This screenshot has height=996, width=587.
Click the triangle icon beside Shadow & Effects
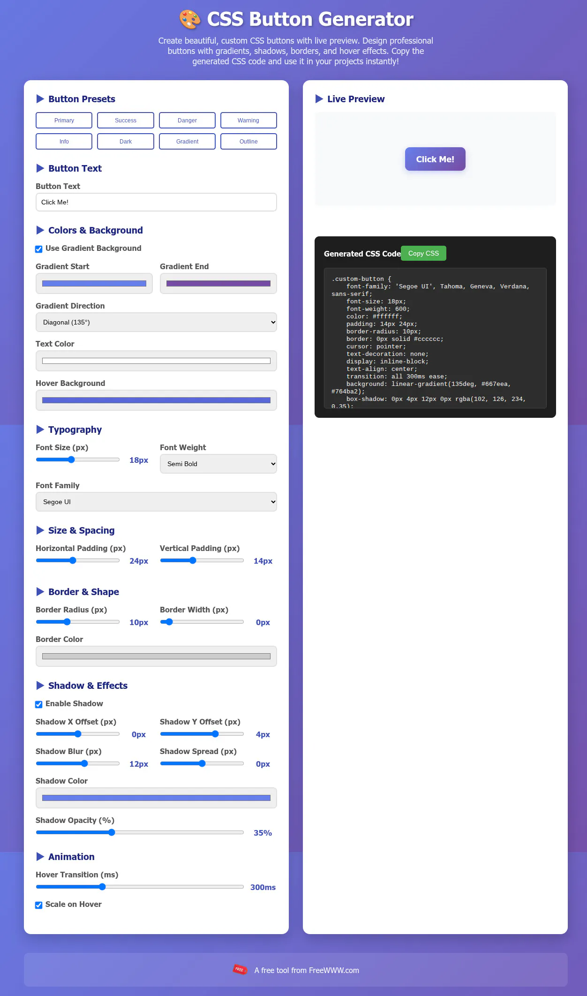pyautogui.click(x=40, y=686)
